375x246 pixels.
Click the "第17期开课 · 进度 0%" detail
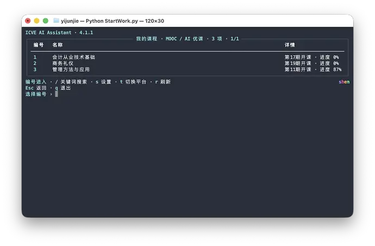click(x=311, y=57)
